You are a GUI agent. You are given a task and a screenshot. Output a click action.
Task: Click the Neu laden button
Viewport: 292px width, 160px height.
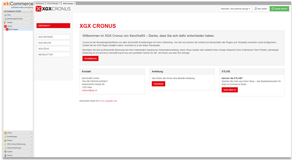(261, 9)
